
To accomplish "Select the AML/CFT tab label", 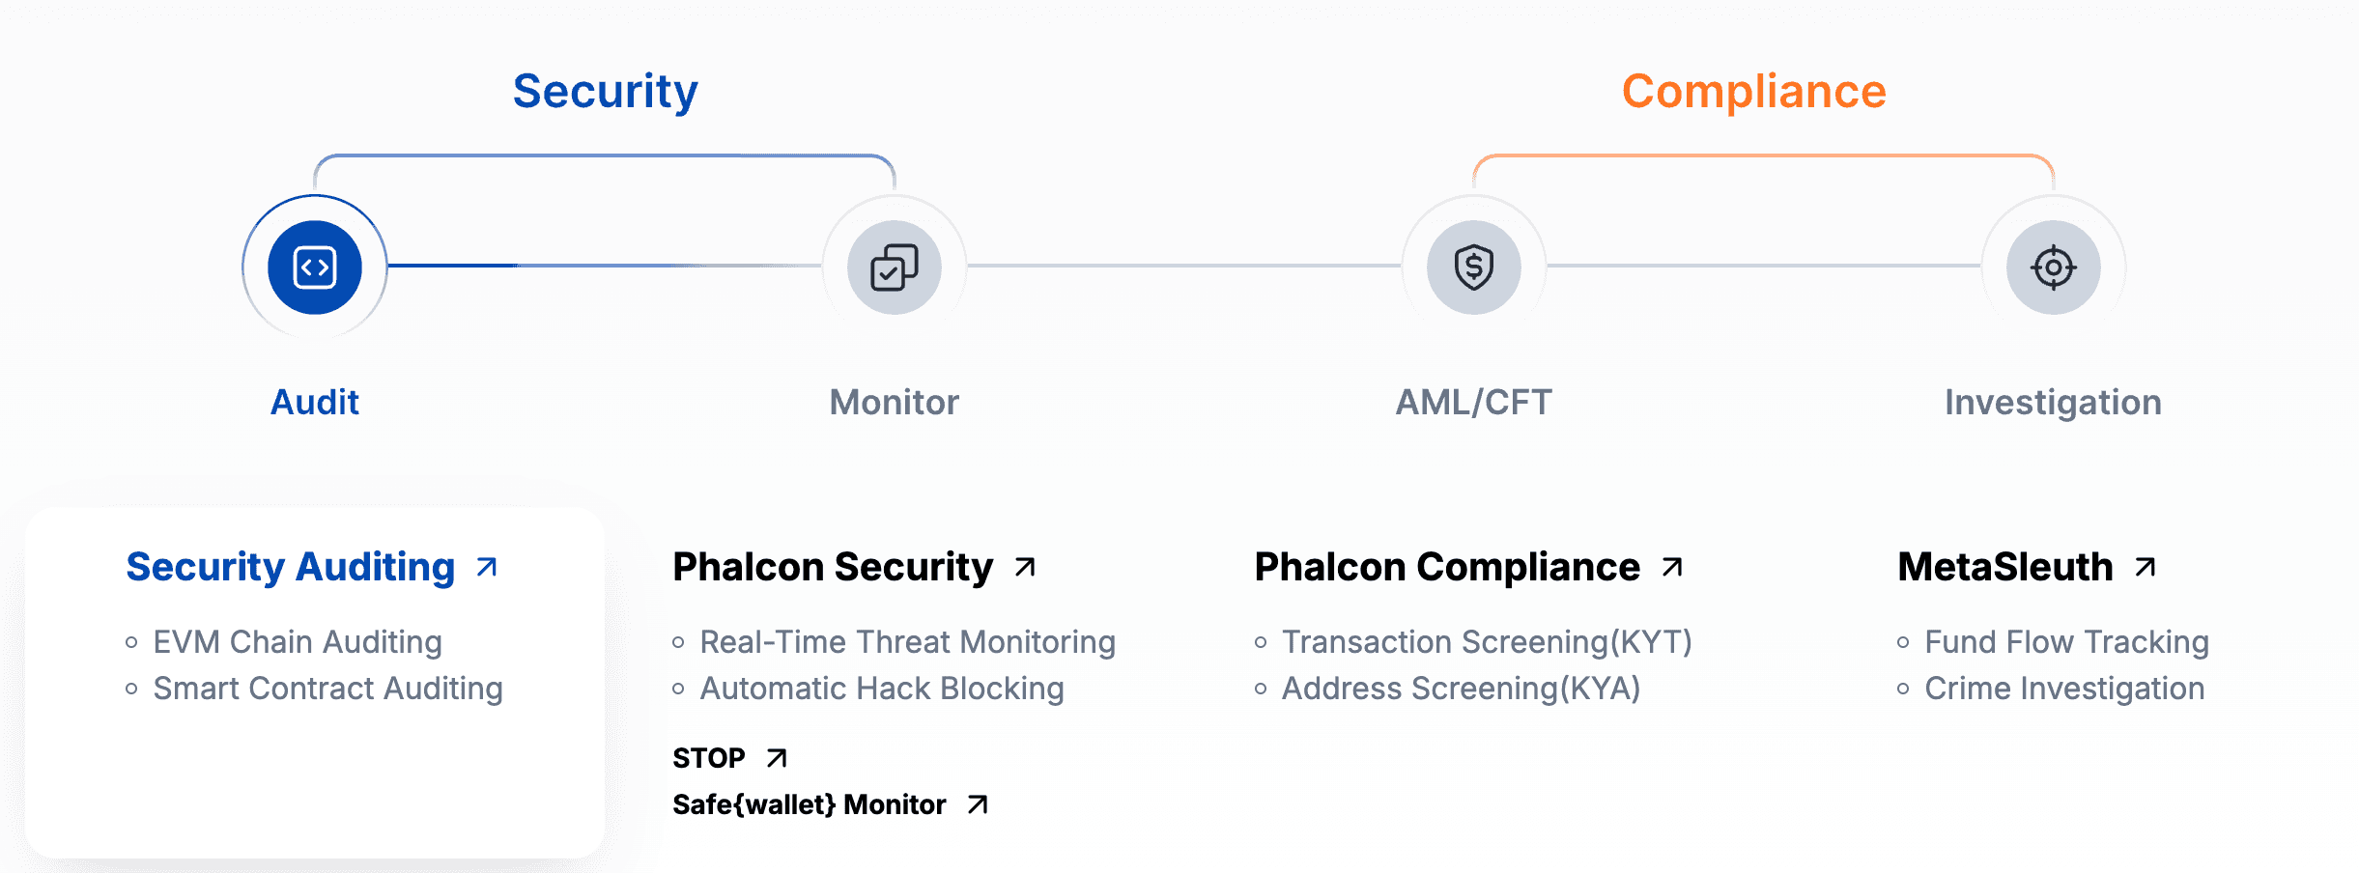I will coord(1474,402).
